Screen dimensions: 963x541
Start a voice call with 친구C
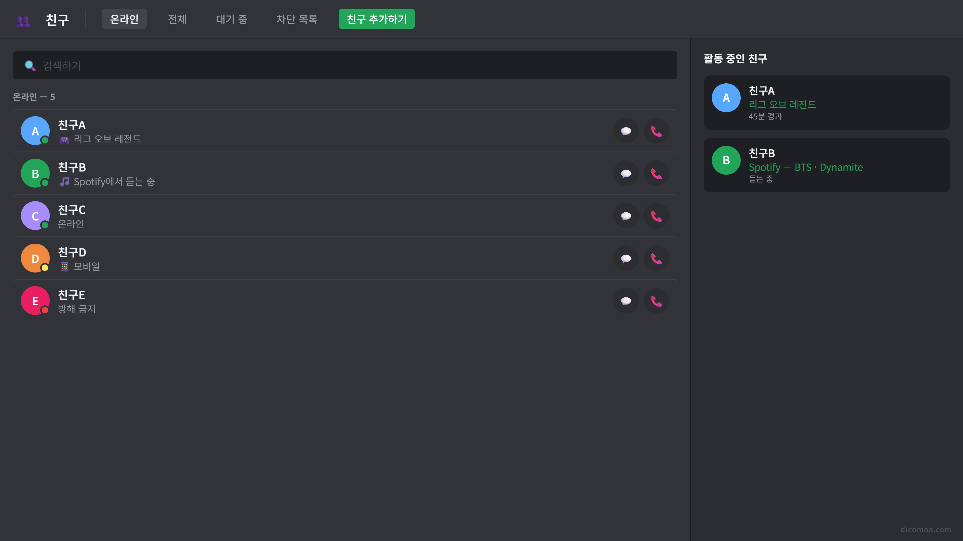click(656, 216)
